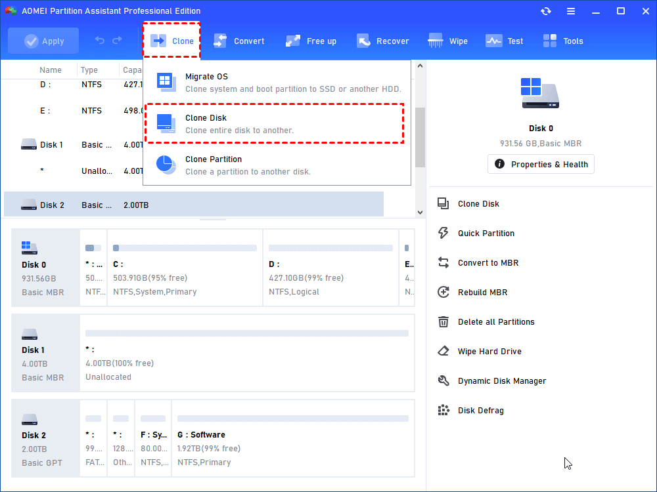The height and width of the screenshot is (492, 657).
Task: Click the Quick Partition lightning icon
Action: (443, 233)
